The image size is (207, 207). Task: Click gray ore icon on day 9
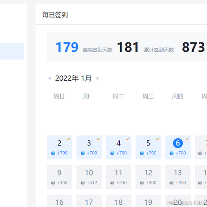pyautogui.click(x=53, y=183)
